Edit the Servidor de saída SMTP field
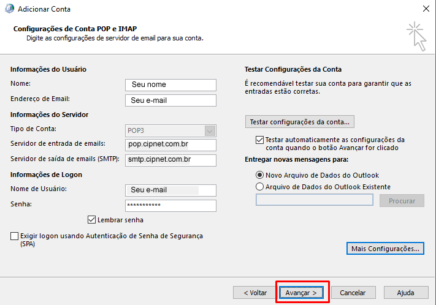Image resolution: width=436 pixels, height=305 pixels. click(170, 160)
